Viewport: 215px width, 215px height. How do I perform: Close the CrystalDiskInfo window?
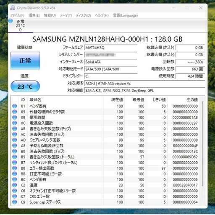click(x=201, y=8)
